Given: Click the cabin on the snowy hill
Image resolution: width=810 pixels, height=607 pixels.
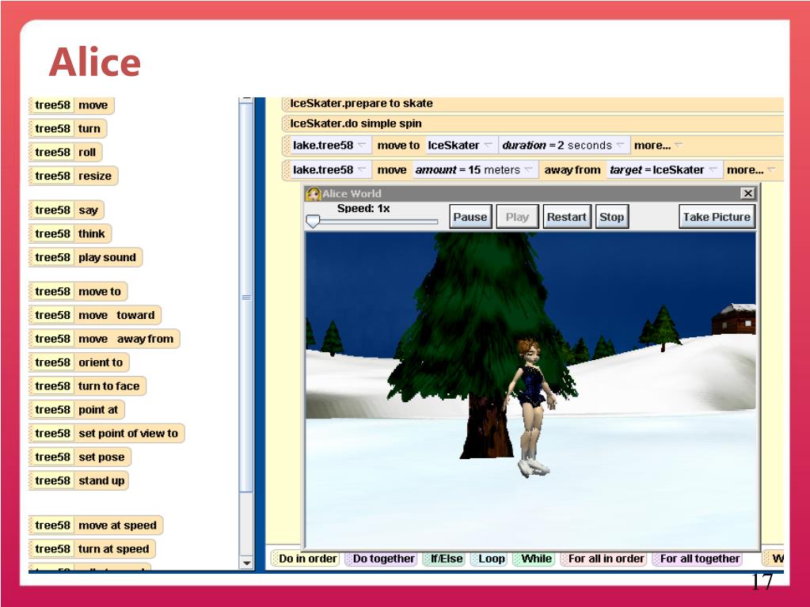Looking at the screenshot, I should (x=734, y=318).
